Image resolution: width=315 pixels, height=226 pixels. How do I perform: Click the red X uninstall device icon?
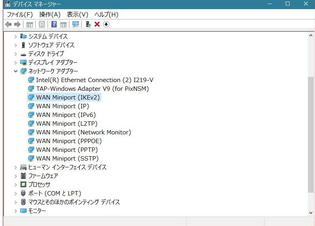(x=97, y=24)
